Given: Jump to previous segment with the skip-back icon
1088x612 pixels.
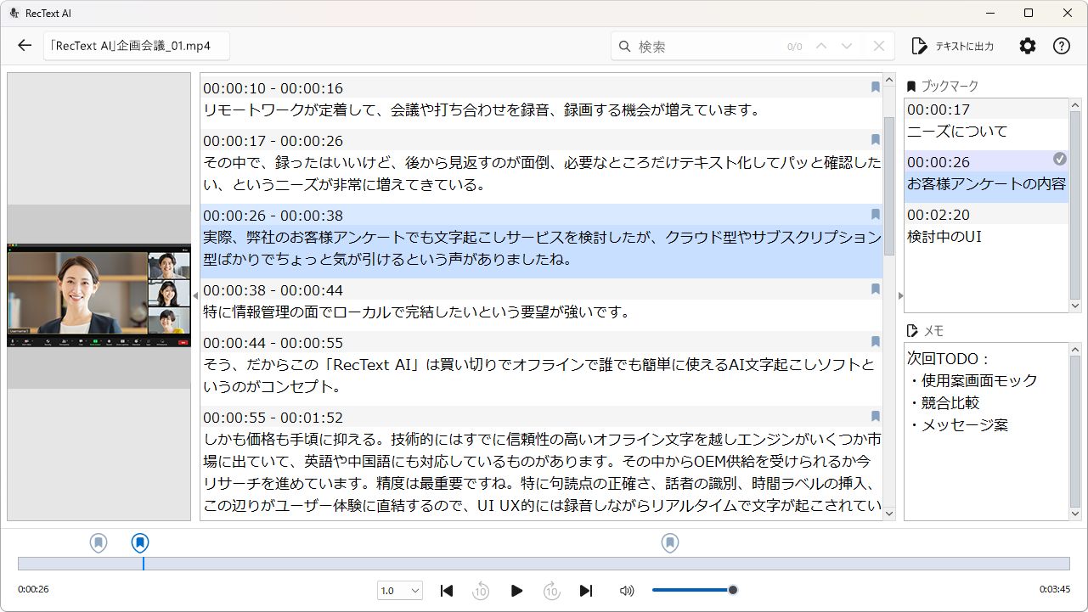Looking at the screenshot, I should (x=447, y=590).
